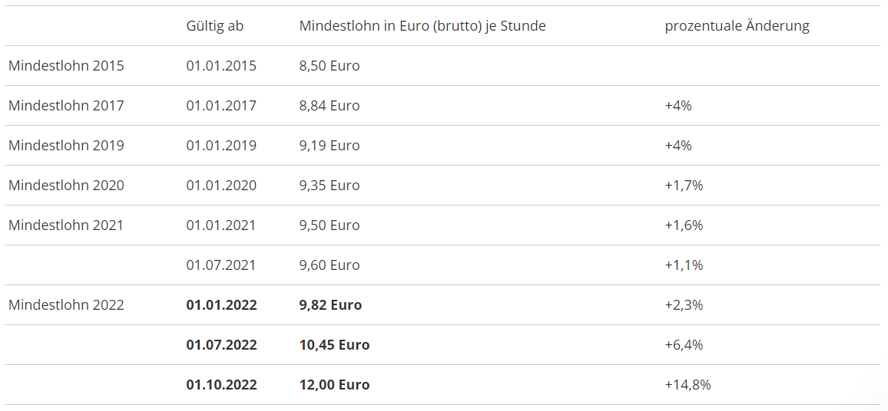Image resolution: width=888 pixels, height=411 pixels.
Task: Click the 'Mindestlohn in Euro (brutto) je Stunde' header
Action: pyautogui.click(x=422, y=26)
